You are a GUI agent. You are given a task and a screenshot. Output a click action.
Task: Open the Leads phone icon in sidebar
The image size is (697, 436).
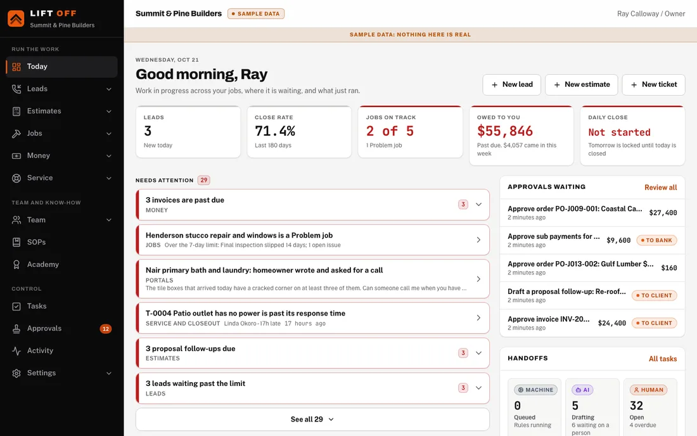click(x=16, y=89)
